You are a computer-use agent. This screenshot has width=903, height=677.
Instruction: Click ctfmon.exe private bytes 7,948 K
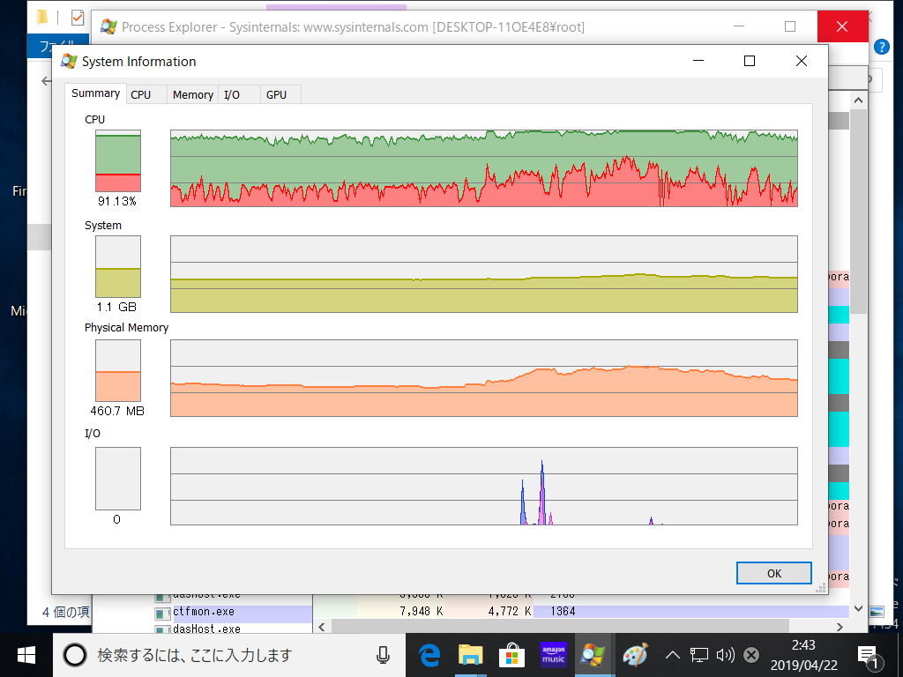421,612
